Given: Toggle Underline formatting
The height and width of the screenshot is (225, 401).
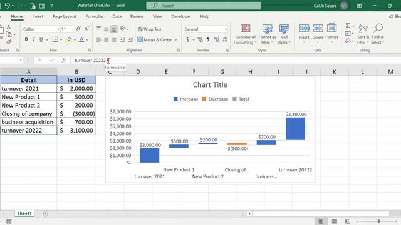Looking at the screenshot, I should click(41, 39).
